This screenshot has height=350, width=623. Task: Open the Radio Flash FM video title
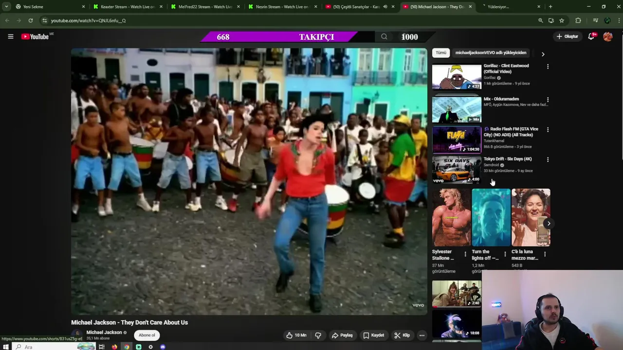coord(511,132)
